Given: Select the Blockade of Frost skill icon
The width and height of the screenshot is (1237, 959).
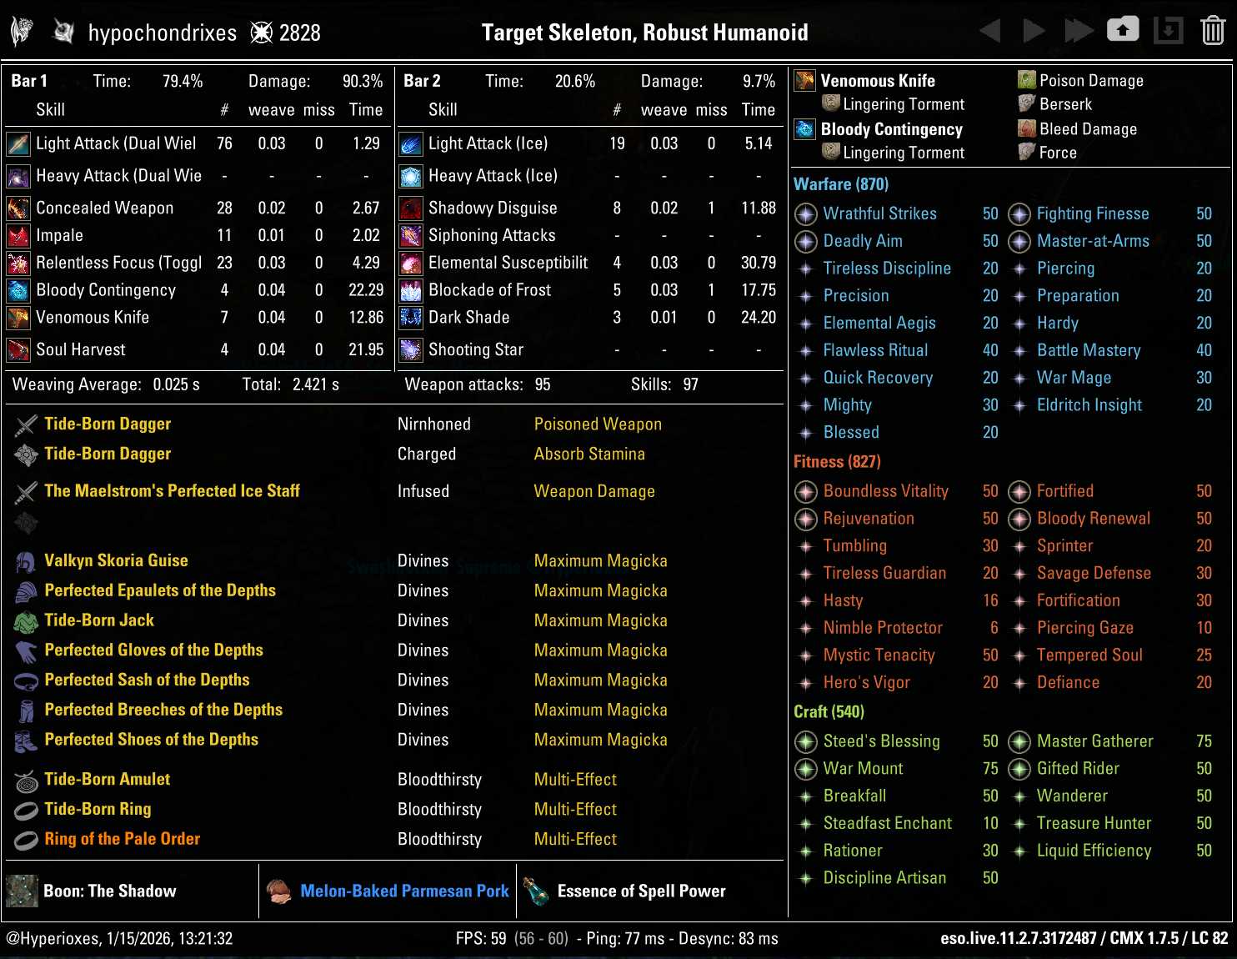Looking at the screenshot, I should [411, 290].
